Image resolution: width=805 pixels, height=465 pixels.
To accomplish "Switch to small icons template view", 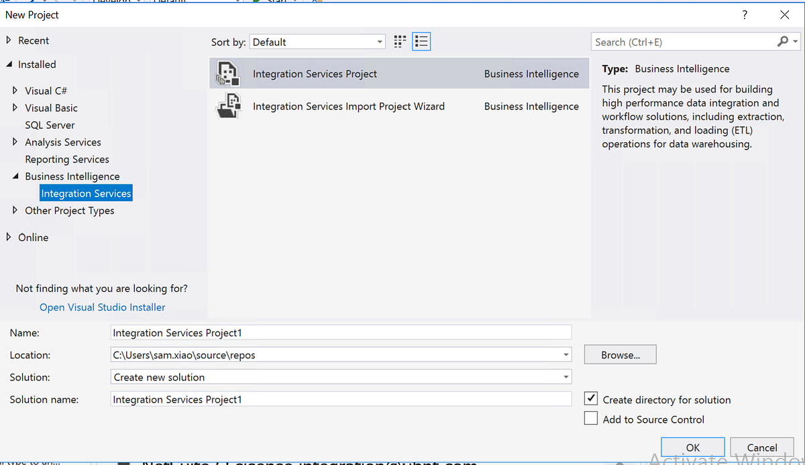I will click(399, 41).
